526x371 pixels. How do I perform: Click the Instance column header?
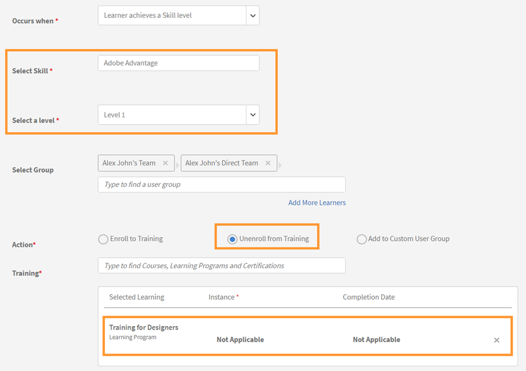(x=222, y=297)
